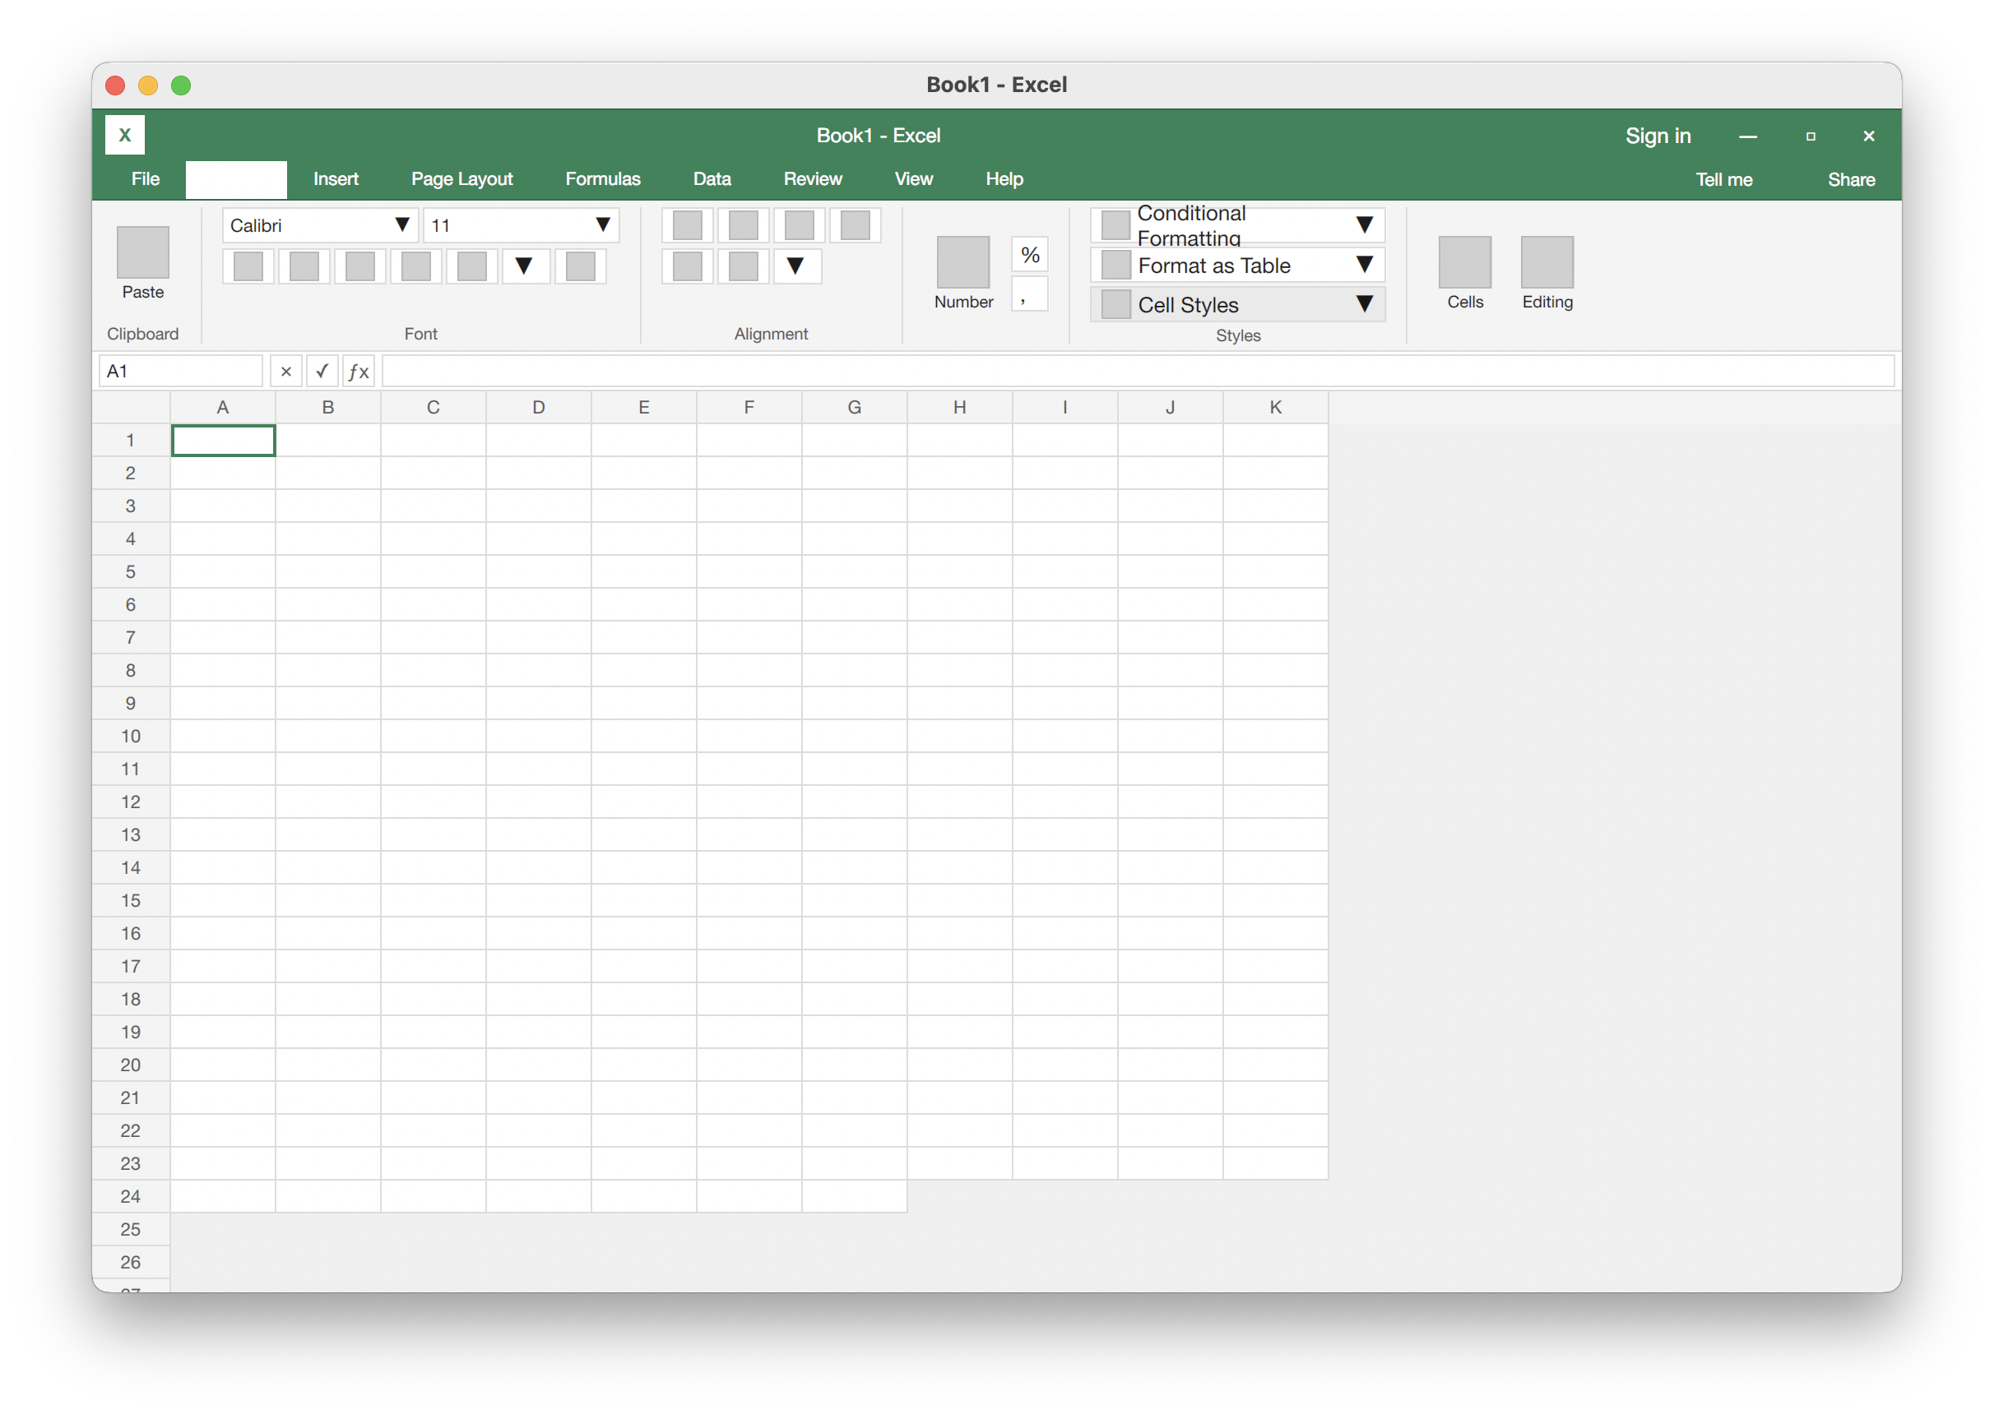Select column I header

pyautogui.click(x=1065, y=408)
